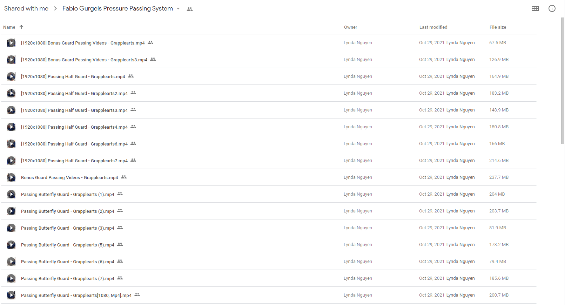The image size is (565, 305).
Task: Click video icon of Passing Half Guard - Grapplearts7.mp4
Action: click(11, 161)
